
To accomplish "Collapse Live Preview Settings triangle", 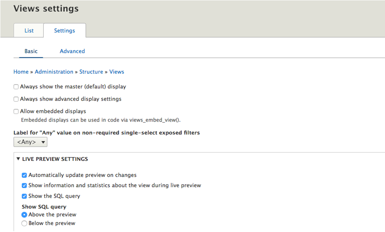I will 18,159.
